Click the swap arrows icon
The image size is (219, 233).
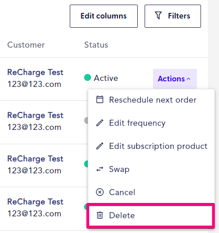(x=100, y=169)
